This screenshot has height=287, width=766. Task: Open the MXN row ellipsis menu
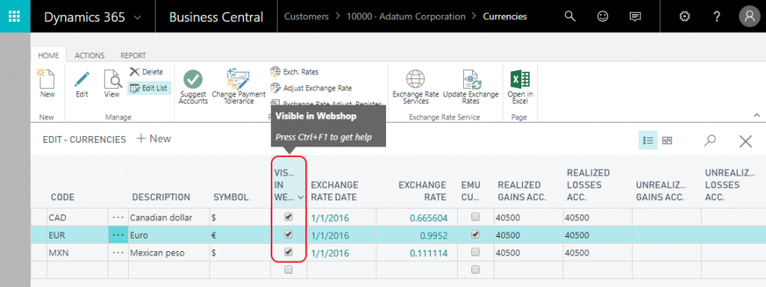coord(117,253)
